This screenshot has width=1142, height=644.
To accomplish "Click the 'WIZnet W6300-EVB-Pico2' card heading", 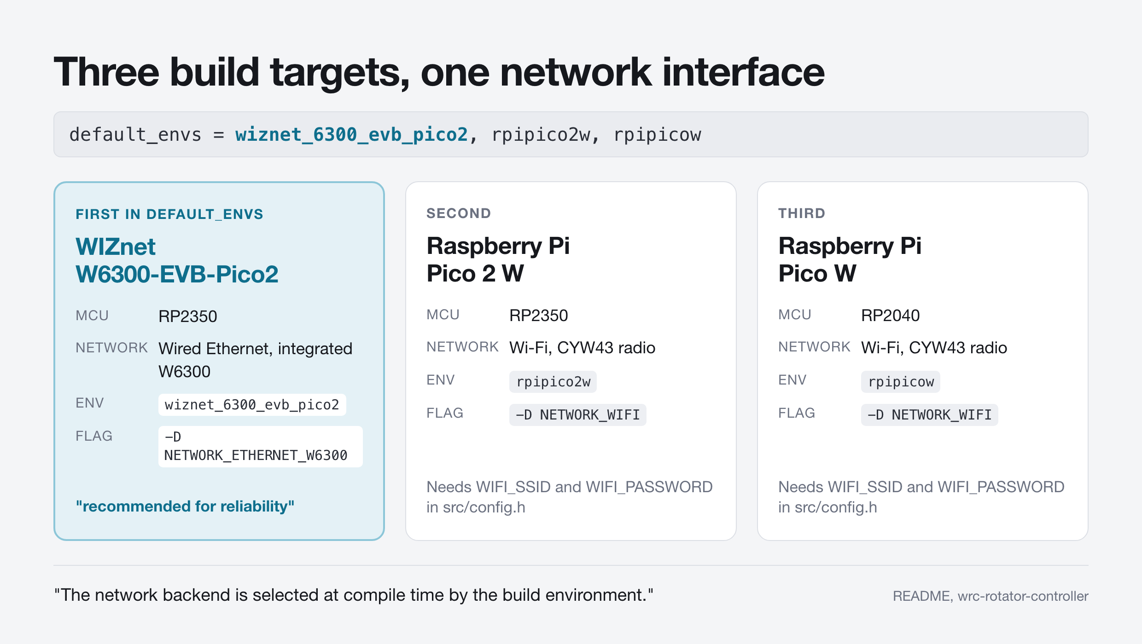I will 177,260.
